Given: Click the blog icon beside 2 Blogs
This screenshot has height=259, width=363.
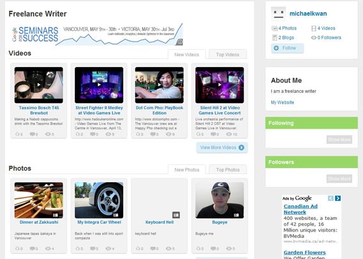Looking at the screenshot, I should [x=275, y=38].
